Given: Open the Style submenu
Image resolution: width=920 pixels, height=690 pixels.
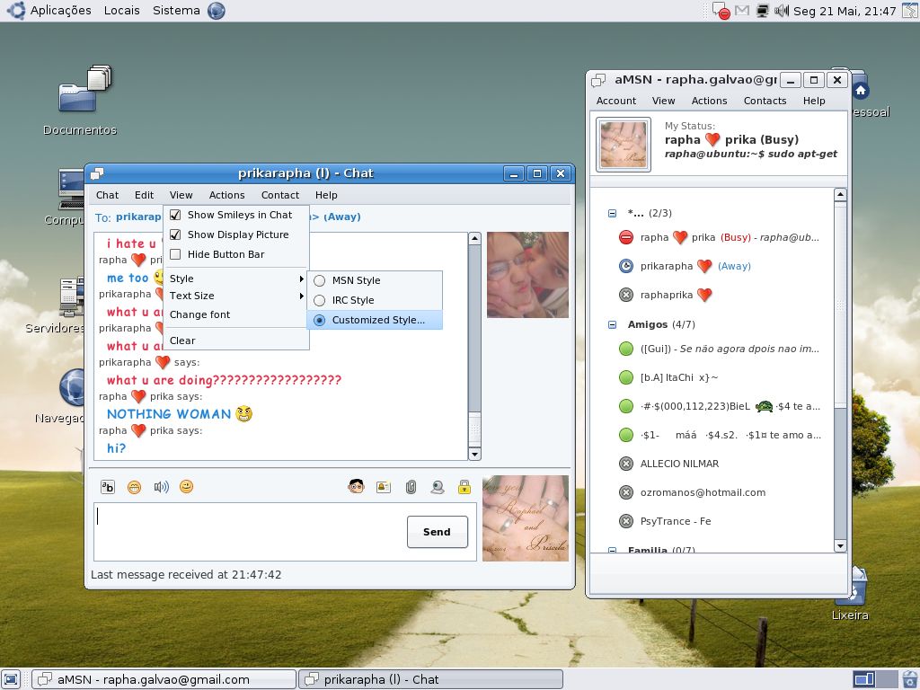Looking at the screenshot, I should 236,279.
